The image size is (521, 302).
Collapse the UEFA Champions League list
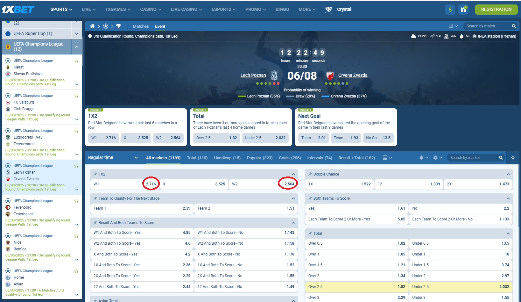coord(76,47)
